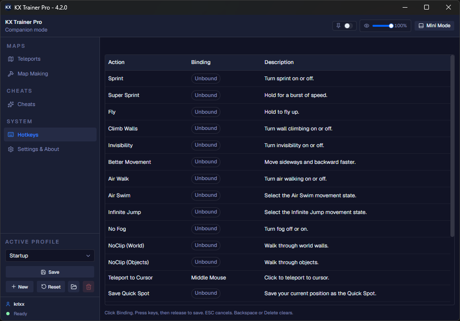Open Settings & About
The image size is (460, 321).
point(50,149)
